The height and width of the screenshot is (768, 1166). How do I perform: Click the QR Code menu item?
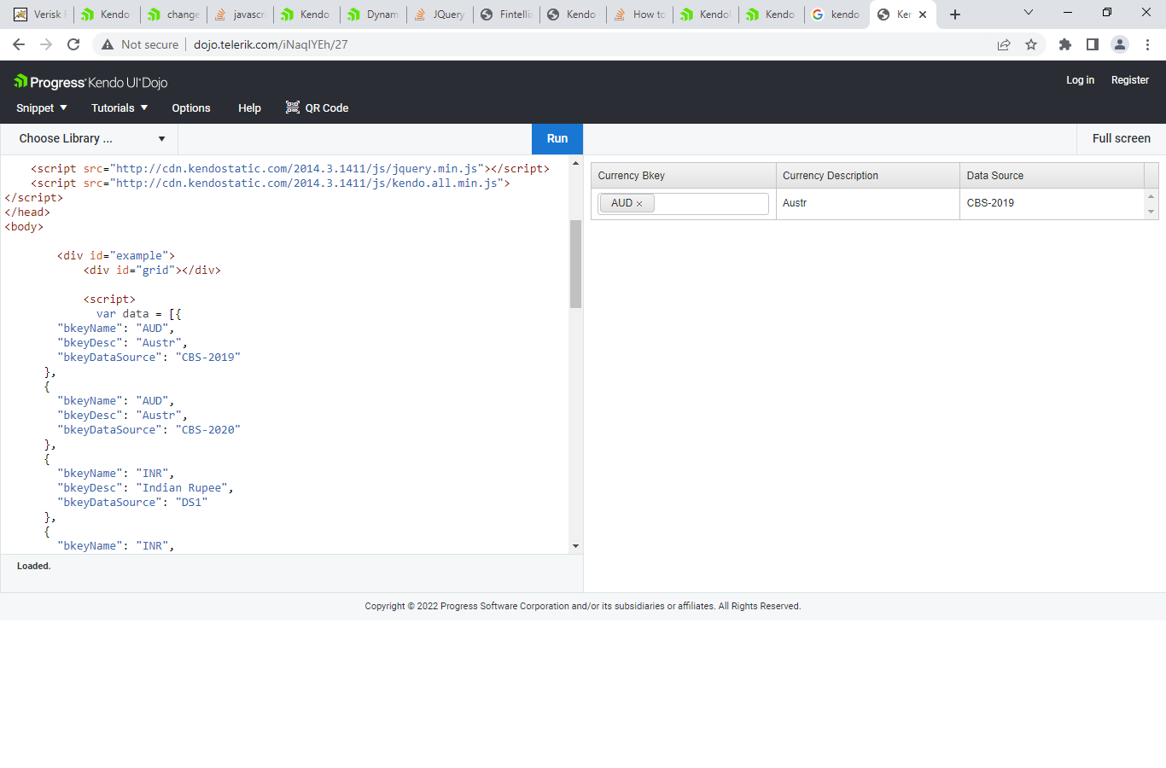pos(317,108)
